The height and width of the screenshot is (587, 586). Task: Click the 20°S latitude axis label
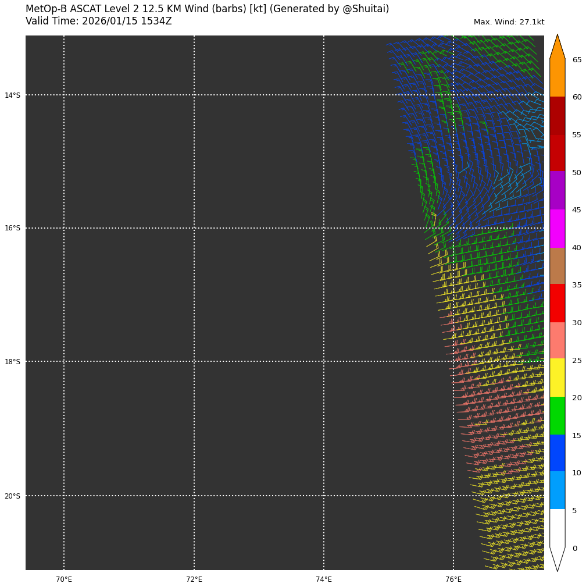click(12, 496)
